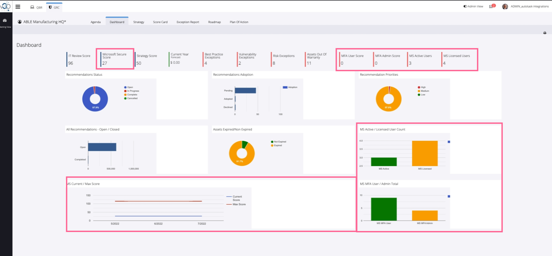The height and width of the screenshot is (256, 552).
Task: Open the Agenda tab
Action: 95,22
